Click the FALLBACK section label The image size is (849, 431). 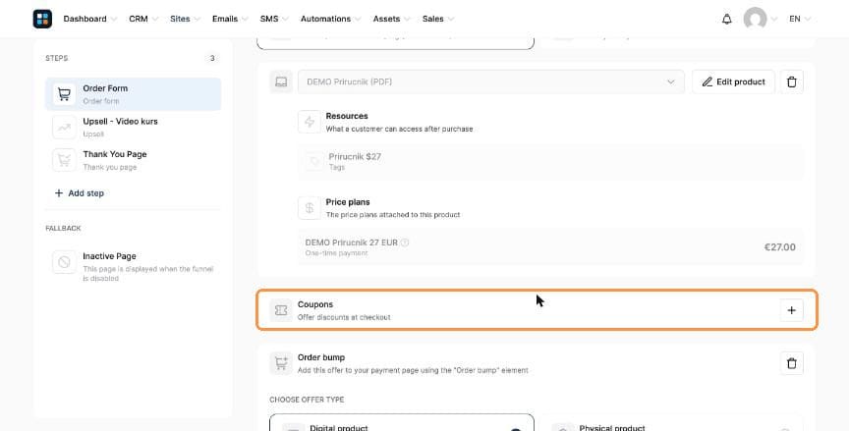coord(63,228)
